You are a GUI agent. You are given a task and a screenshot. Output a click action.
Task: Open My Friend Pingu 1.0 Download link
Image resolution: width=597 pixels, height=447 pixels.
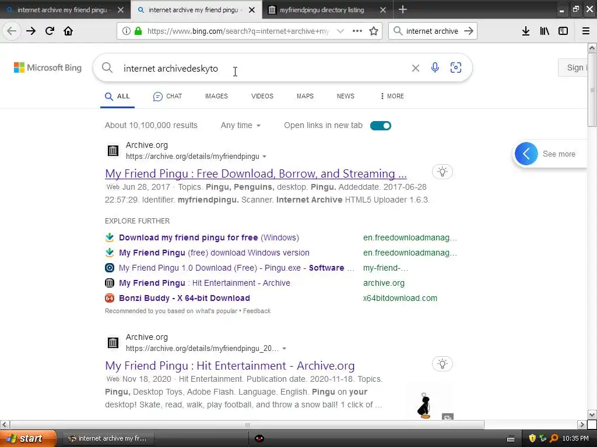(x=237, y=268)
